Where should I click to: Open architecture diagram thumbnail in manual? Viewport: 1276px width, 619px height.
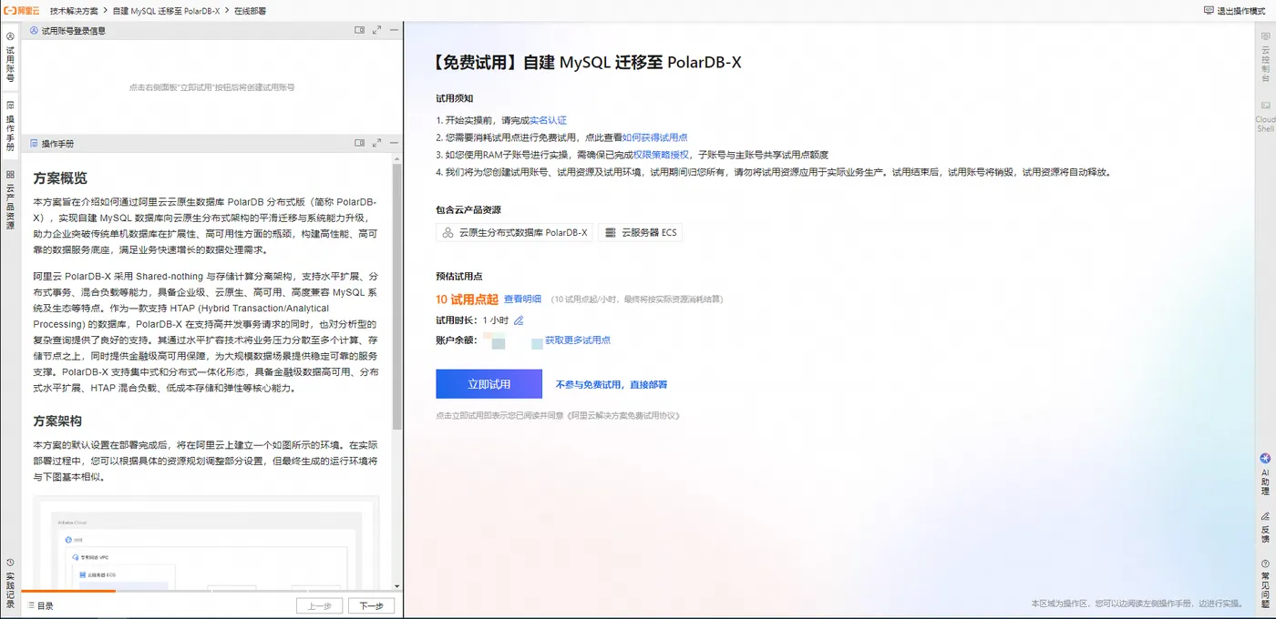[x=206, y=543]
